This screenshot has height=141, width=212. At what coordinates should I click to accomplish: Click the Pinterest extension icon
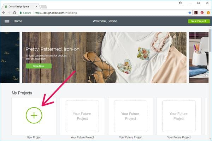click(x=202, y=13)
